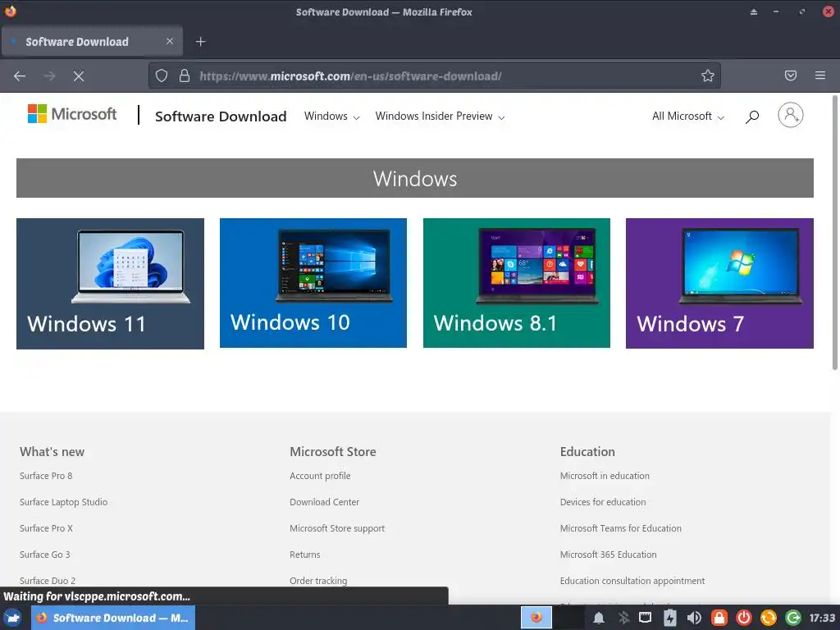840x630 pixels.
Task: Expand the Windows dropdown menu
Action: point(331,116)
